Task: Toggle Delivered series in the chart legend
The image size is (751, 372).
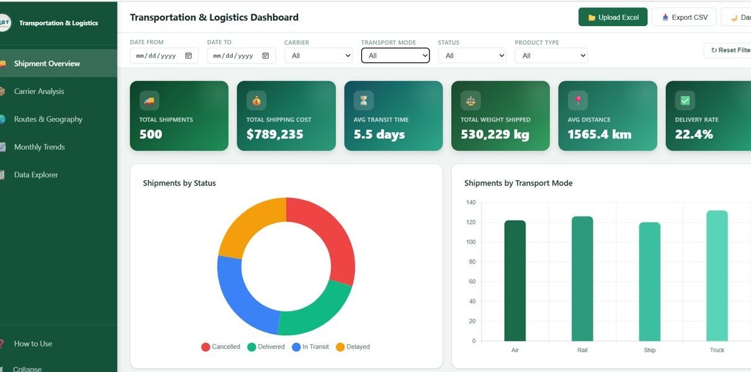Action: tap(266, 347)
